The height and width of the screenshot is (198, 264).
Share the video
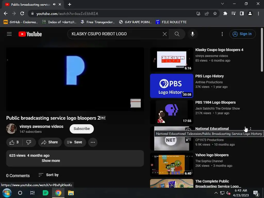pyautogui.click(x=50, y=142)
